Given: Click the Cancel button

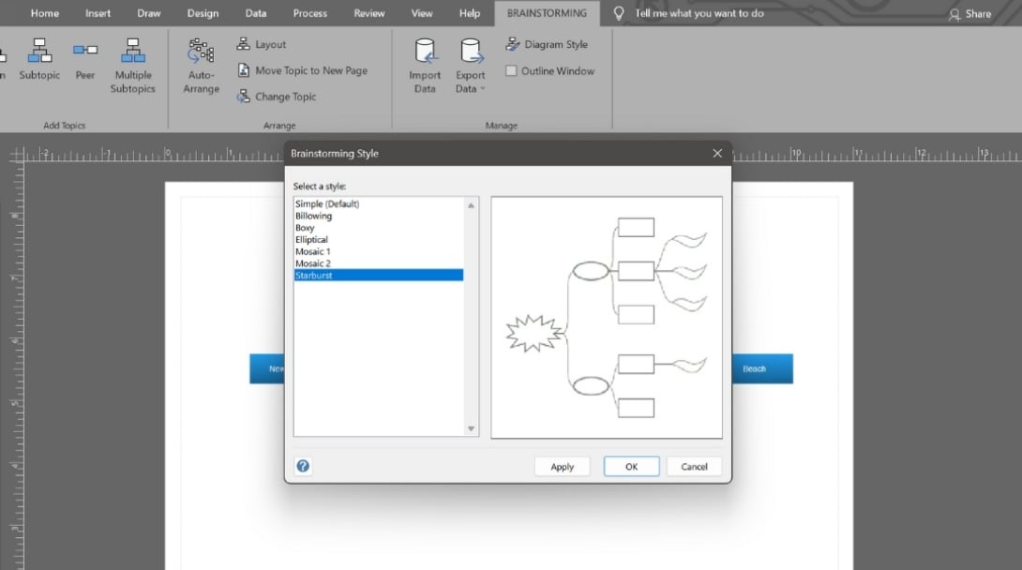Looking at the screenshot, I should 694,467.
